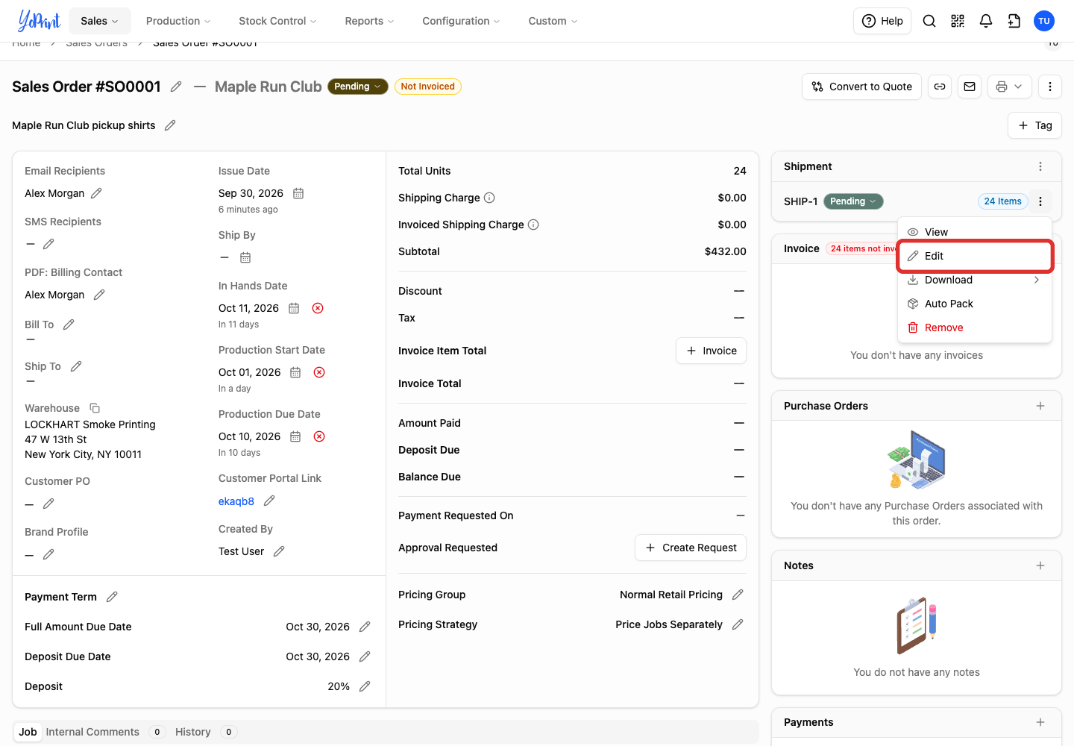Image resolution: width=1074 pixels, height=746 pixels.
Task: Open the TU user avatar menu
Action: coord(1044,21)
